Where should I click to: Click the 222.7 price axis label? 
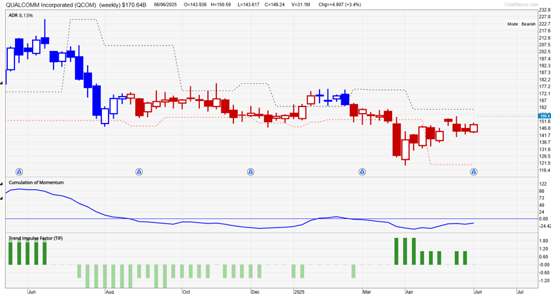(x=544, y=24)
